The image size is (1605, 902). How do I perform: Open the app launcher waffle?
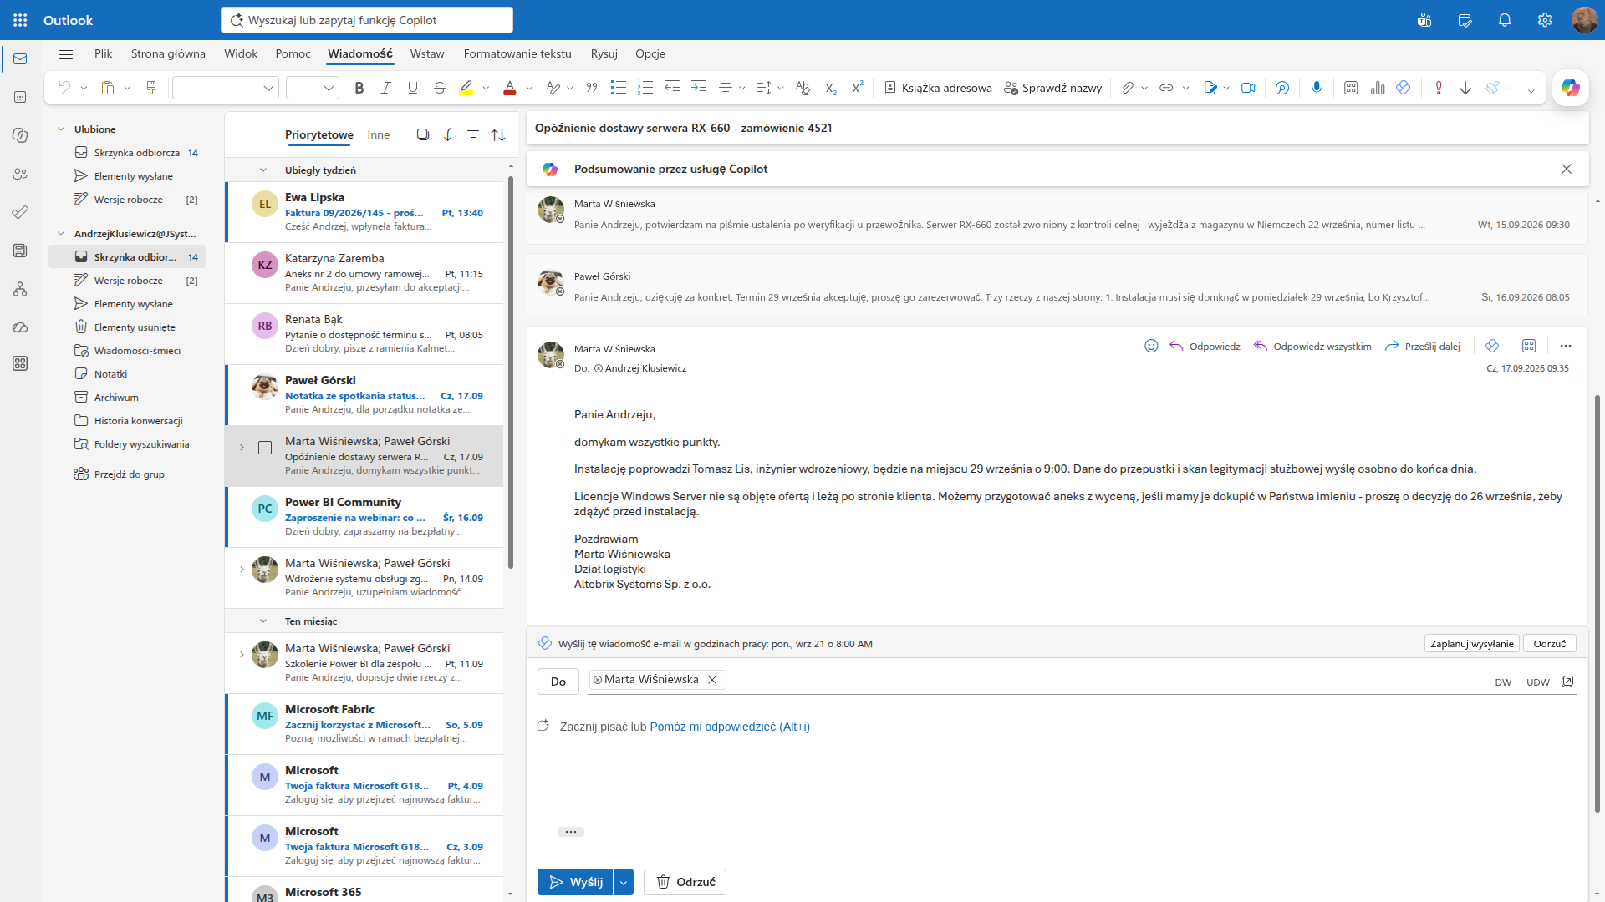coord(20,20)
